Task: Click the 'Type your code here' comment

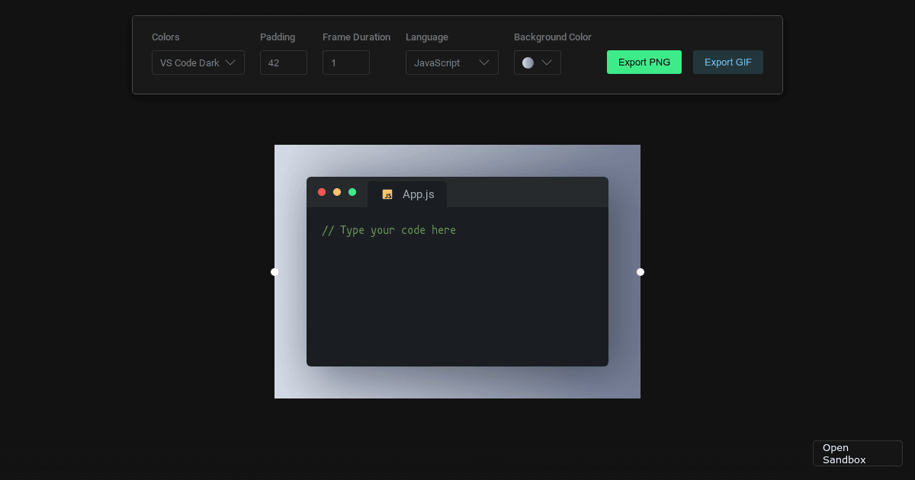Action: 389,230
